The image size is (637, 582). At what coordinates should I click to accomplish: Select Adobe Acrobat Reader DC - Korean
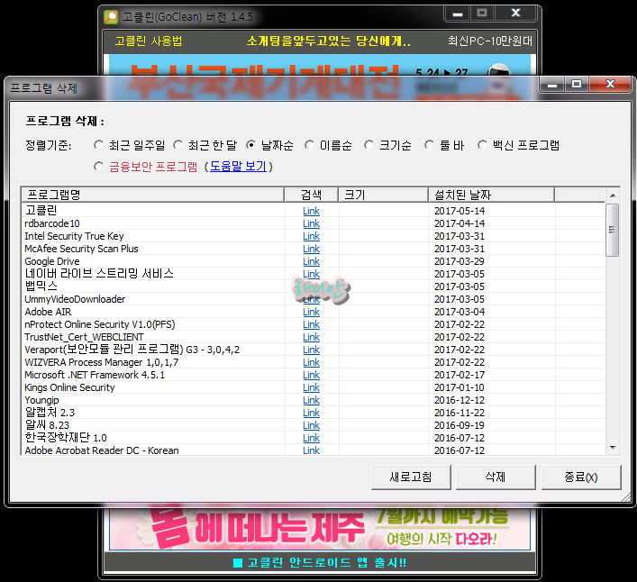click(102, 450)
